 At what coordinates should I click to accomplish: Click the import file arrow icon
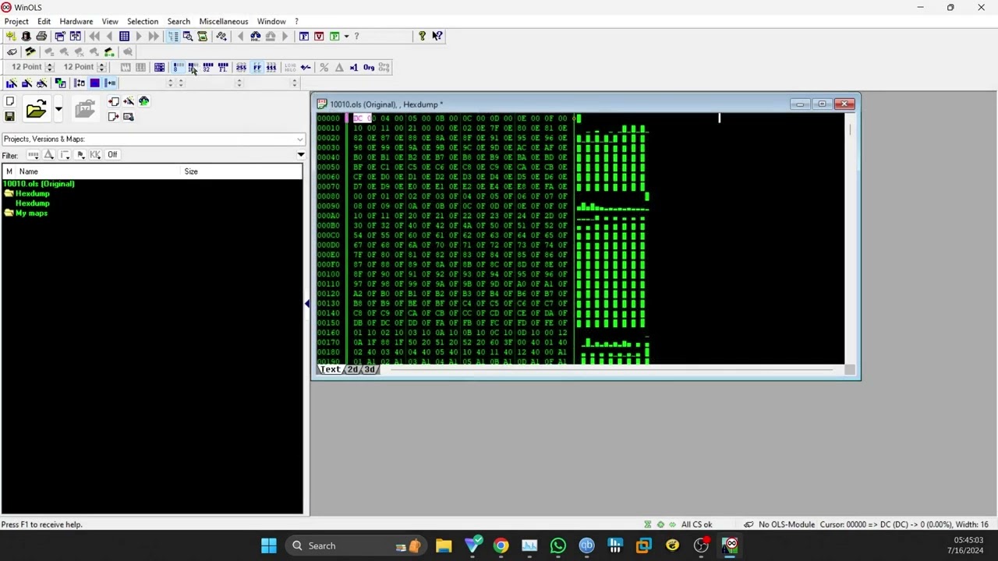point(114,101)
